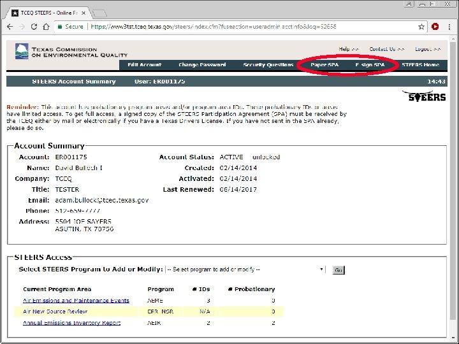Click the ACTIVE account status value
This screenshot has height=344, width=459.
tap(231, 157)
